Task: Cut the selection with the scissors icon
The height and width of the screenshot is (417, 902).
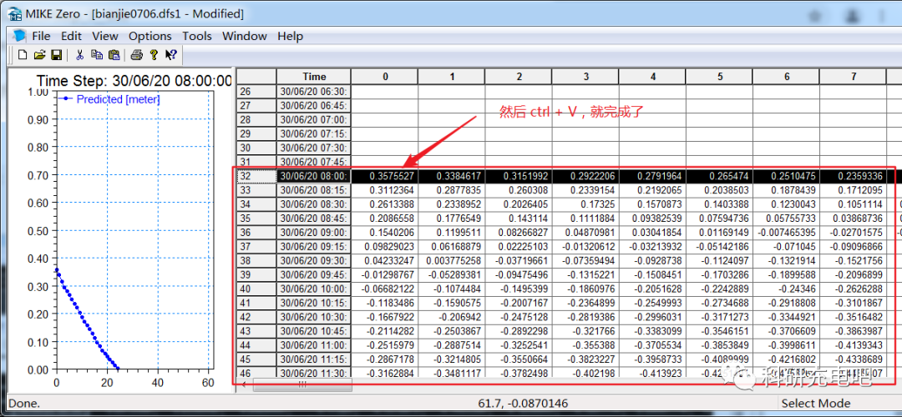Action: (80, 55)
